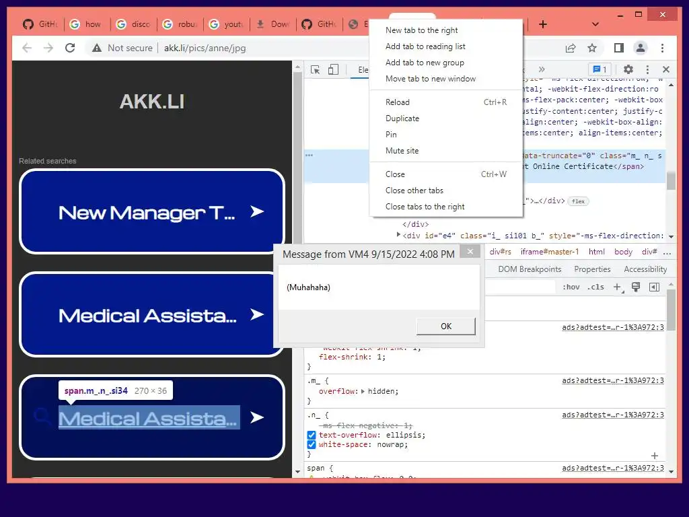Image resolution: width=689 pixels, height=517 pixels.
Task: Toggle the .cls class editor button
Action: point(595,287)
